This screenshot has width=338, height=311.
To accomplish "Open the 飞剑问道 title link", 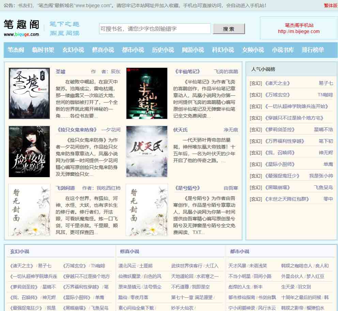I will tap(65, 188).
